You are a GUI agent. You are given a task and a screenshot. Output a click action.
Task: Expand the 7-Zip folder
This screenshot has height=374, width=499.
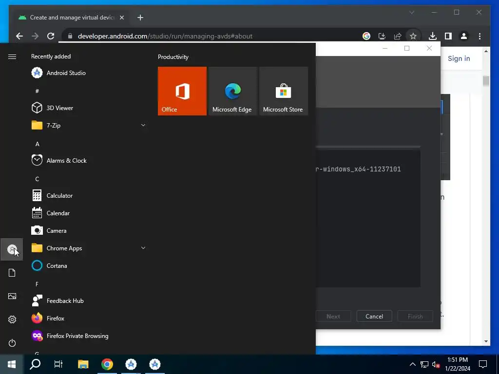(x=89, y=125)
